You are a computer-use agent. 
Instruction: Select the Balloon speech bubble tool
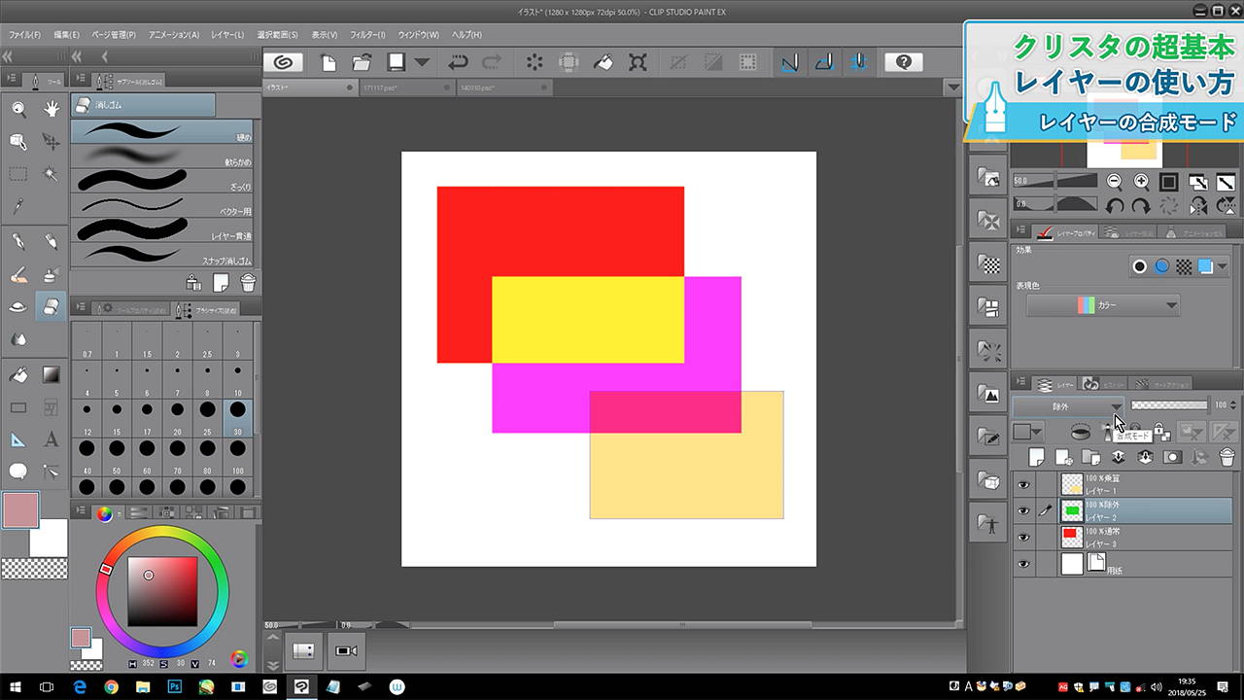[x=18, y=472]
